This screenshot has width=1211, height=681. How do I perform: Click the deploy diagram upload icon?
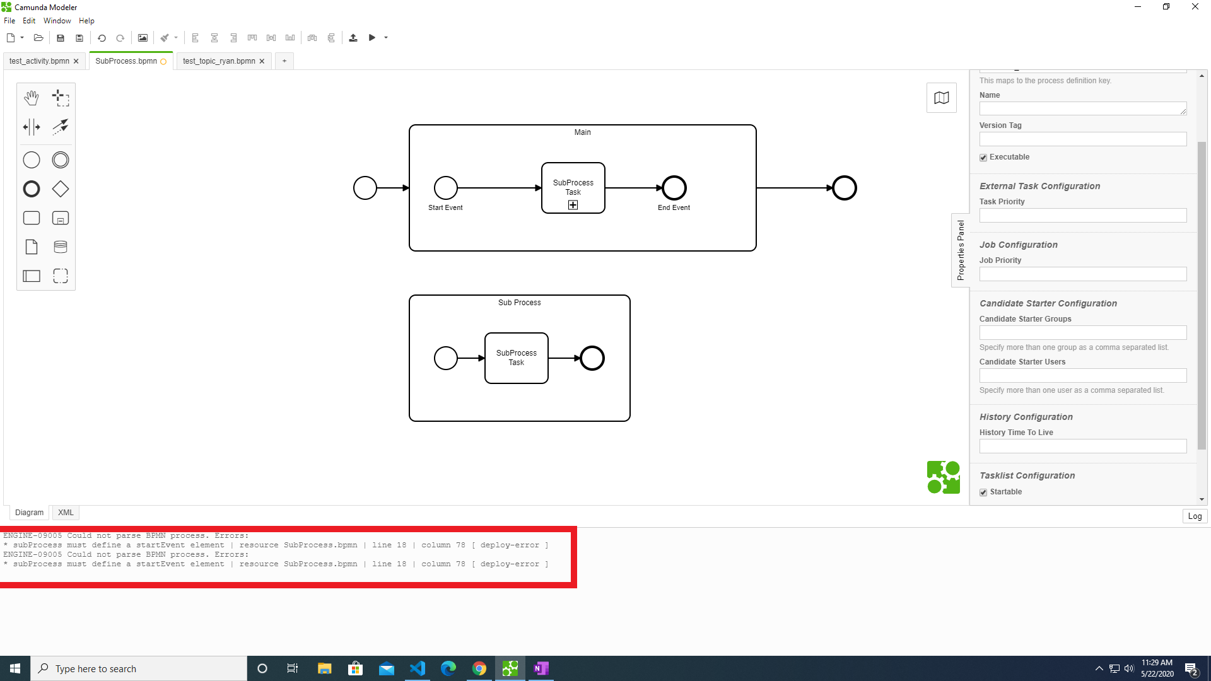353,38
